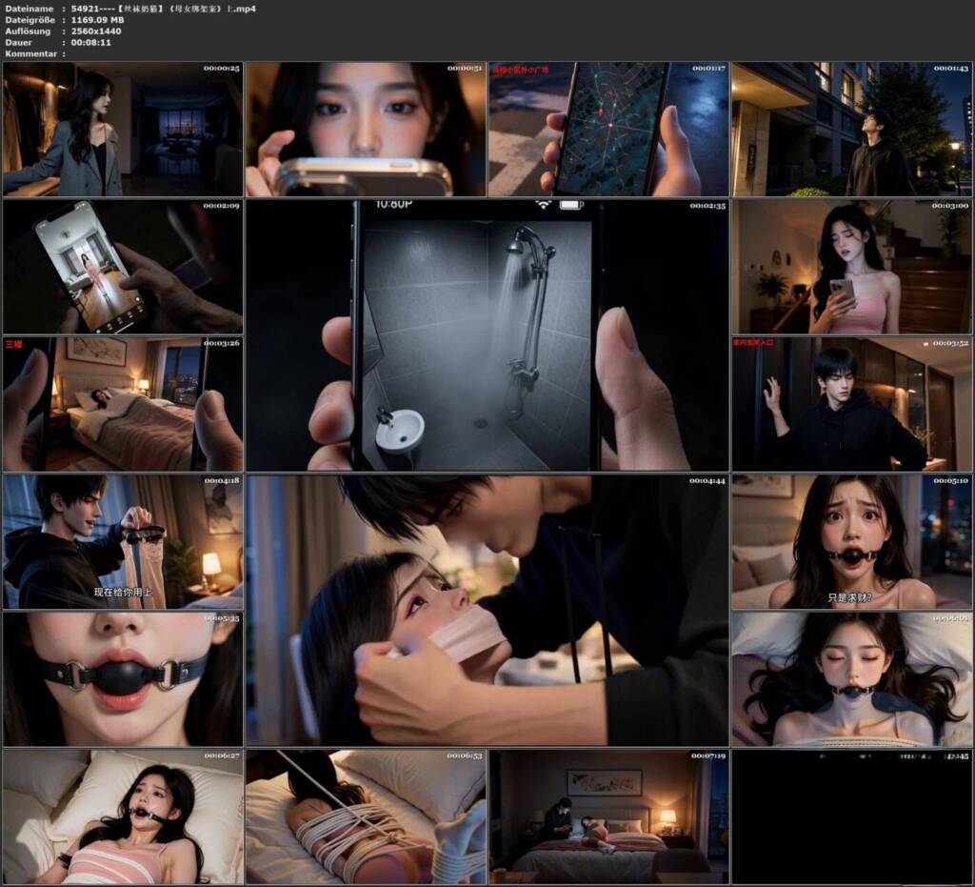This screenshot has width=975, height=887.
Task: Select the large frame at 00:04:44
Action: tap(487, 610)
